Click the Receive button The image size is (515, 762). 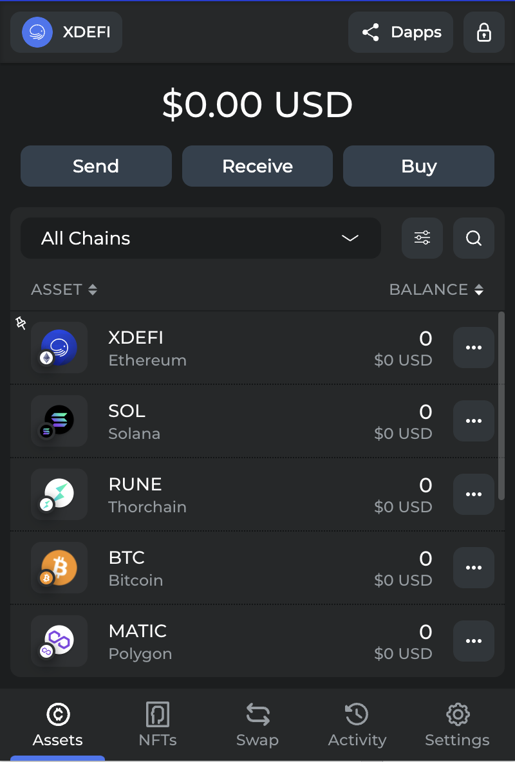pos(257,166)
